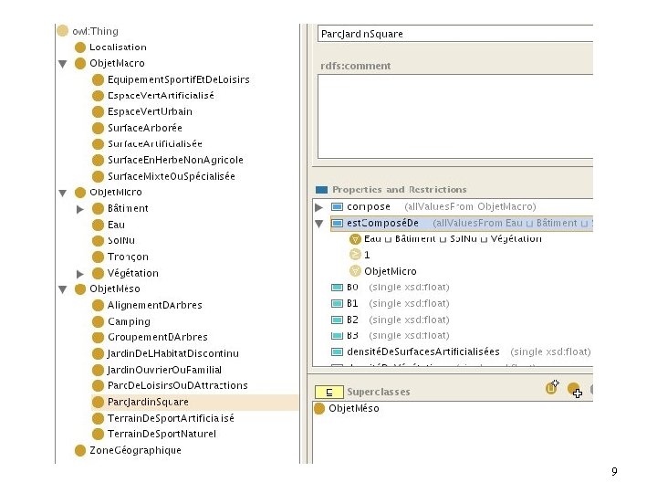The image size is (657, 493).
Task: Select SurfaceArborée in class tree
Action: [x=144, y=128]
